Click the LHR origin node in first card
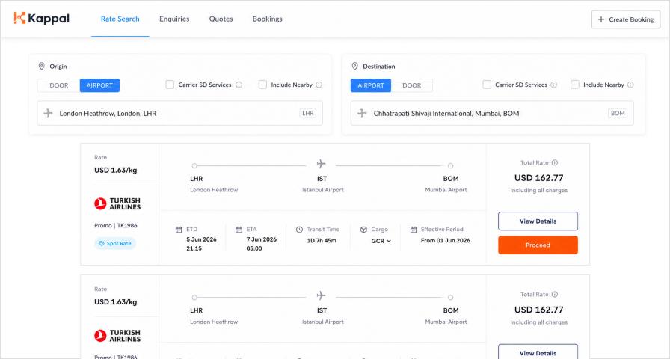Viewport: 670px width, 359px height. (x=194, y=166)
